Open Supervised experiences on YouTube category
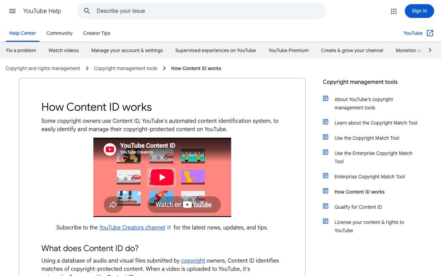441x276 pixels. [x=216, y=50]
